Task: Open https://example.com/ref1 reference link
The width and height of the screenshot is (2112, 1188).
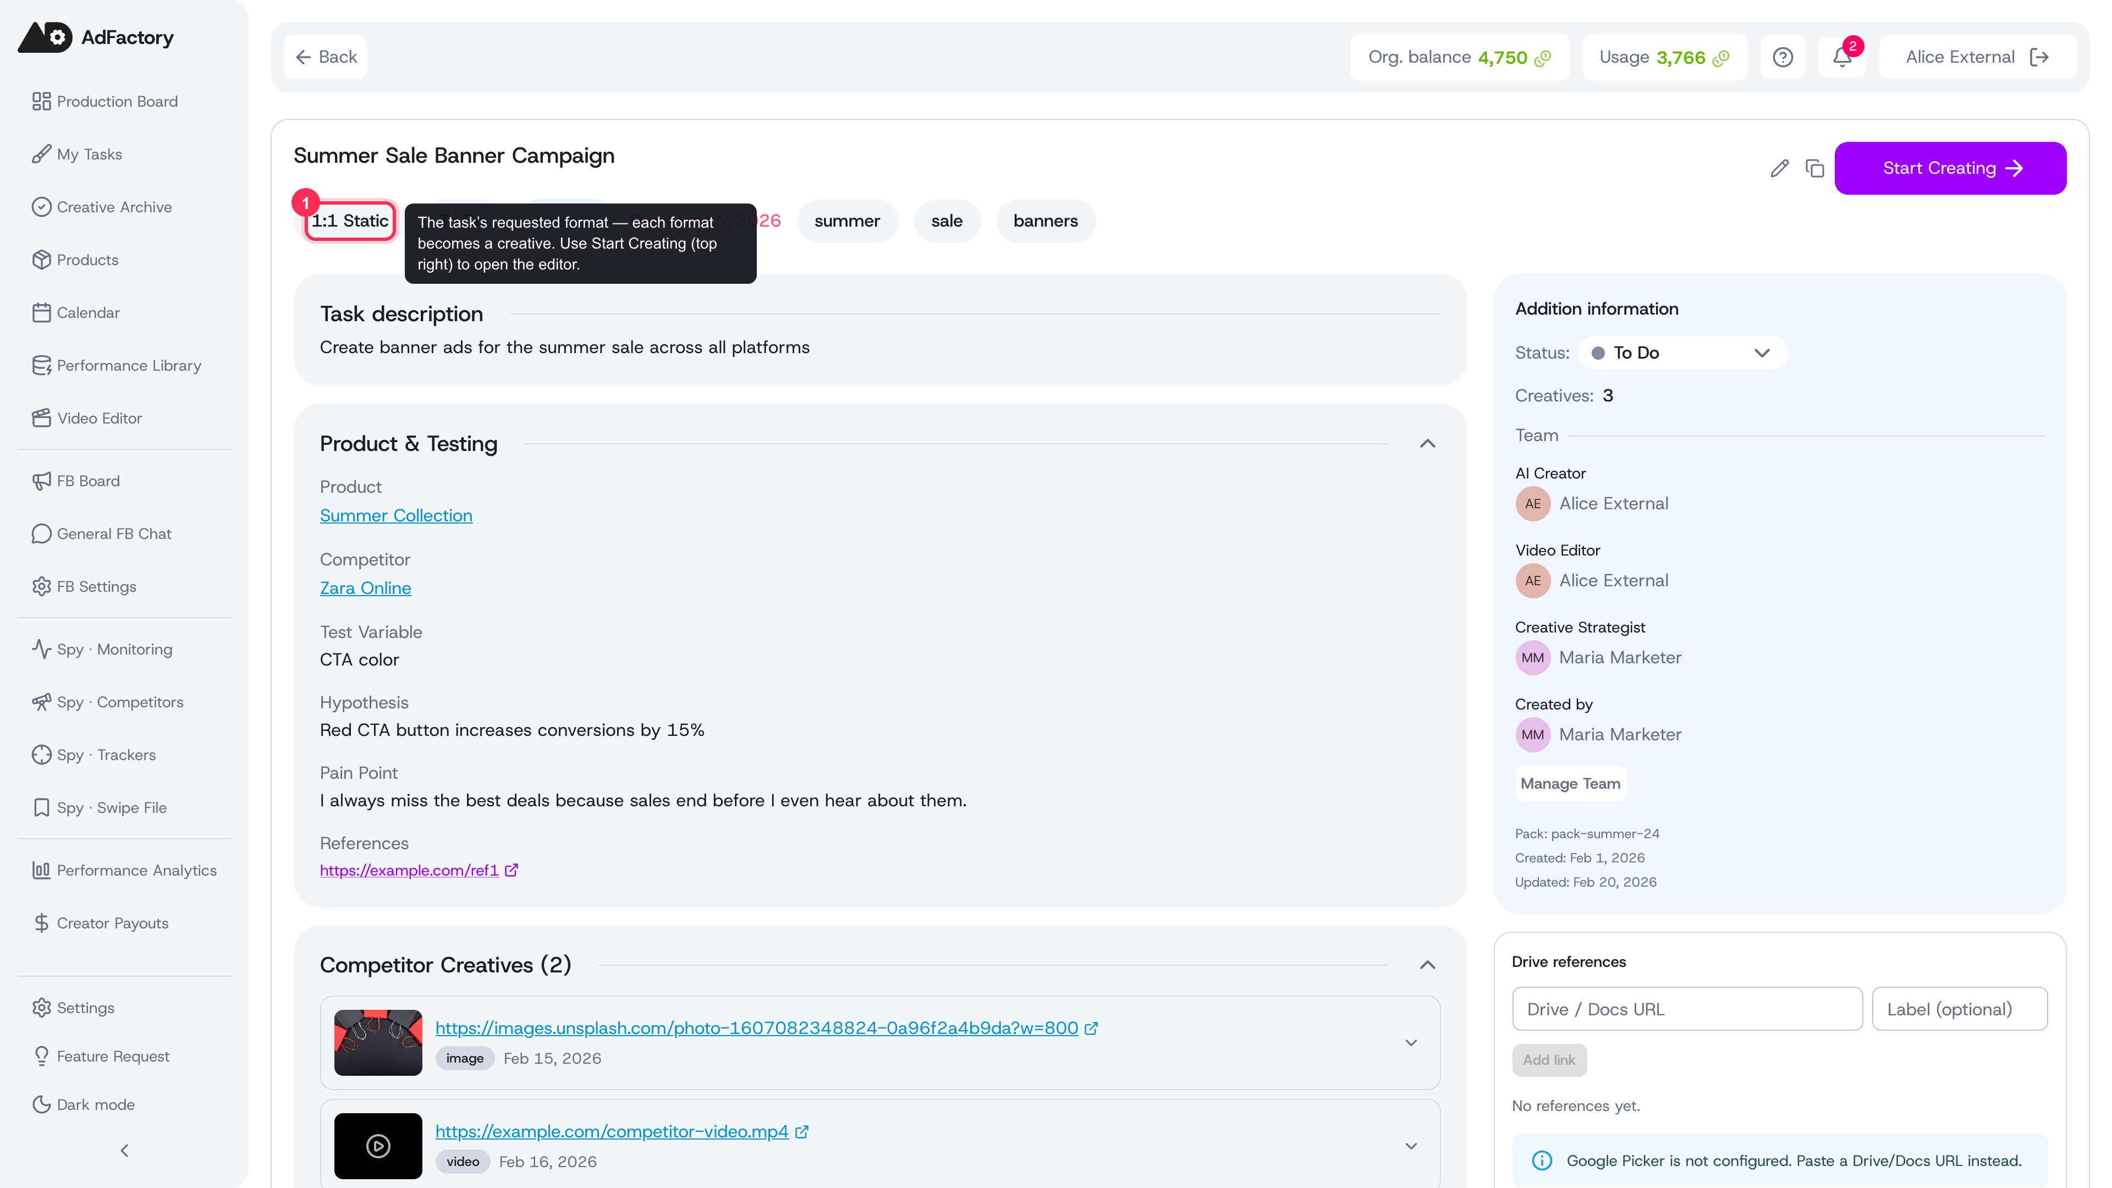Action: [x=409, y=870]
